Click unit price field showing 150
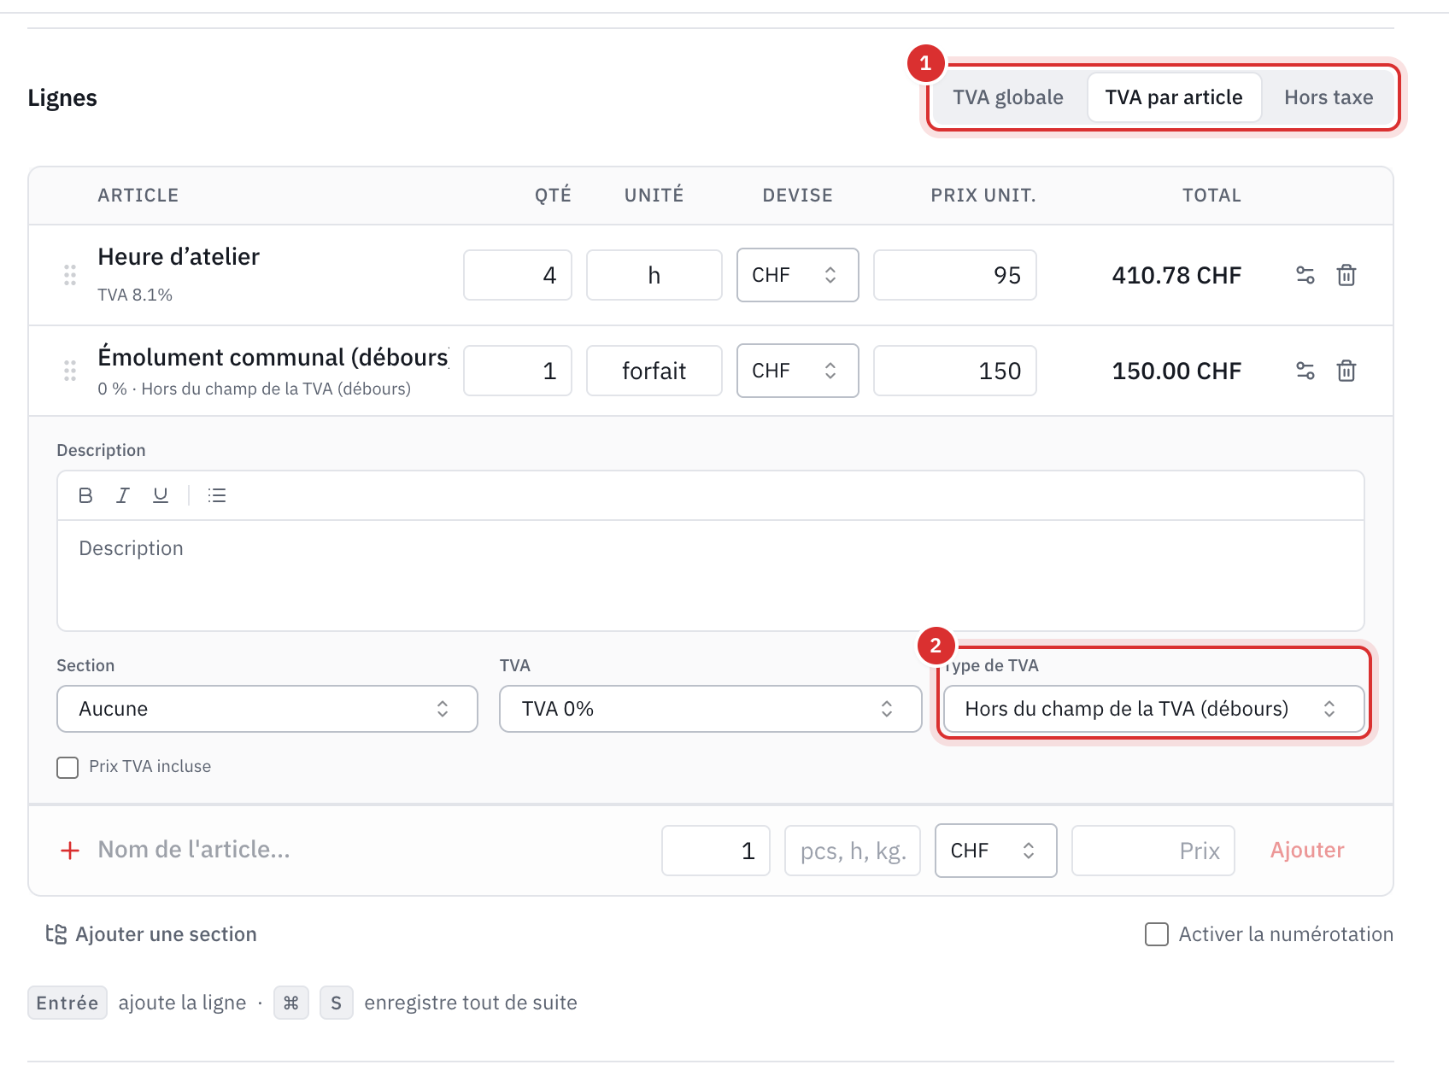1449x1088 pixels. pyautogui.click(x=955, y=371)
